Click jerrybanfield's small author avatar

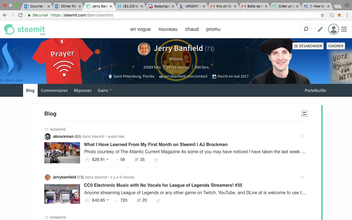48,177
